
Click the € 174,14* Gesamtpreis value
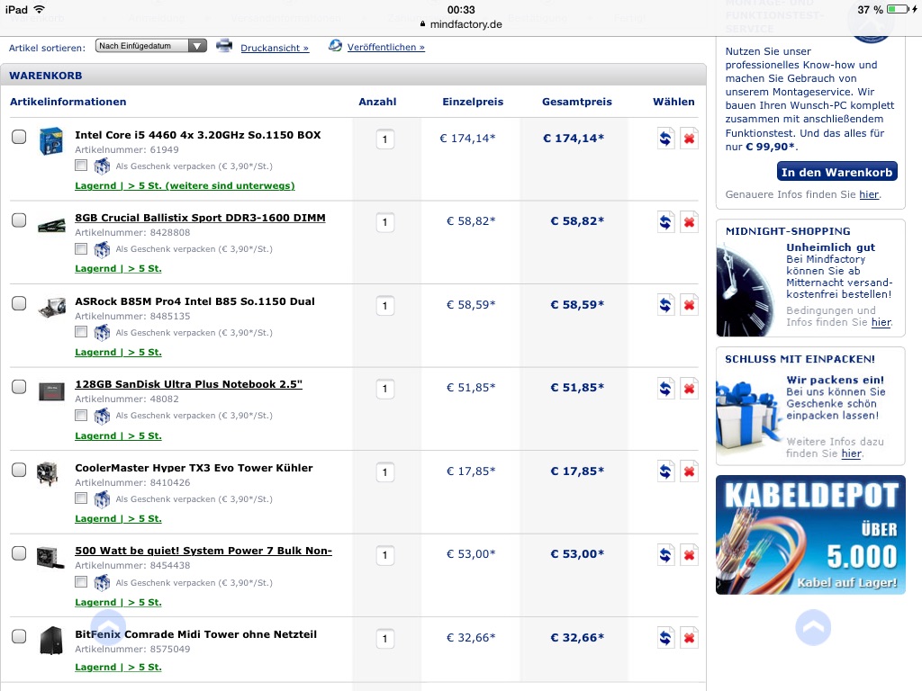[x=574, y=138]
